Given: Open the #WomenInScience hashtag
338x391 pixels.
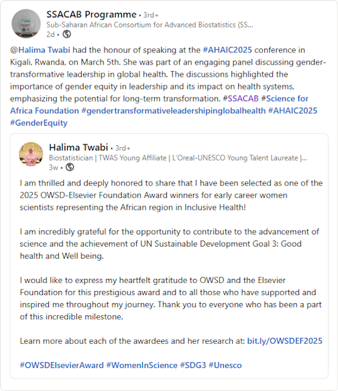Looking at the screenshot, I should 142,365.
